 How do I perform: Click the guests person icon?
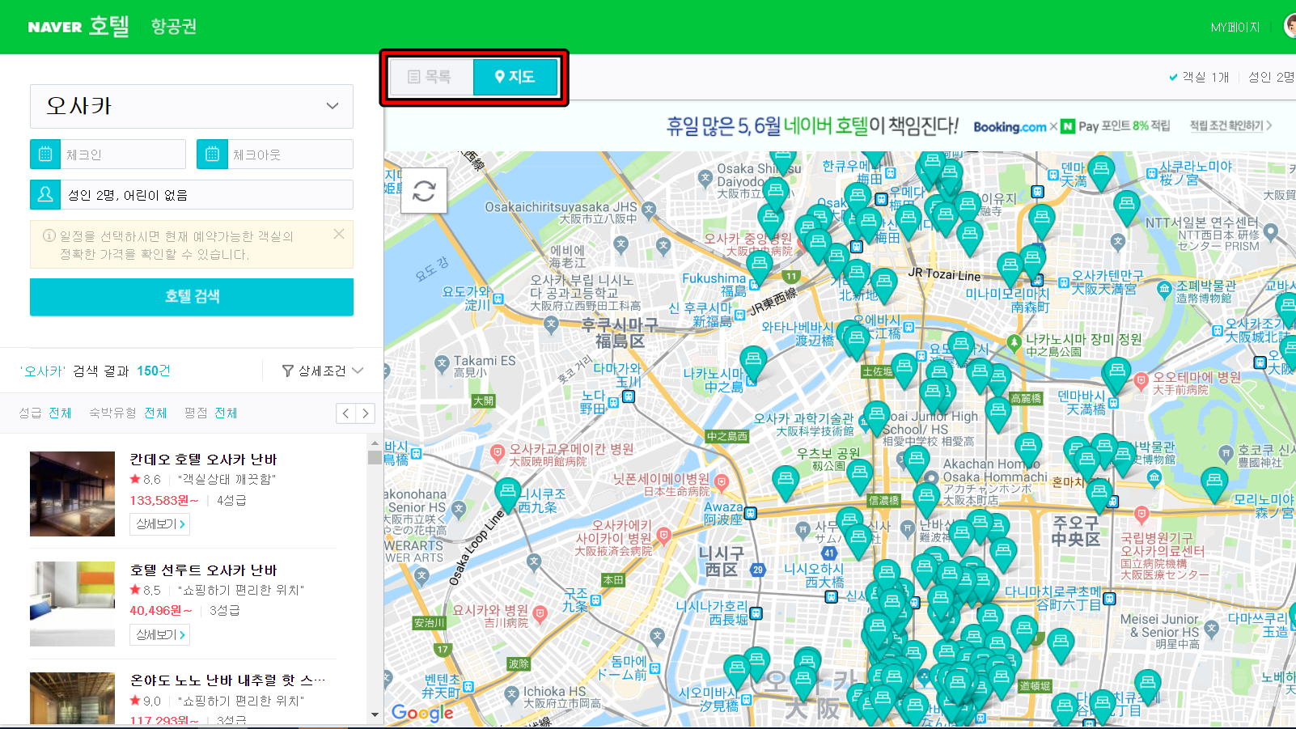coord(45,194)
